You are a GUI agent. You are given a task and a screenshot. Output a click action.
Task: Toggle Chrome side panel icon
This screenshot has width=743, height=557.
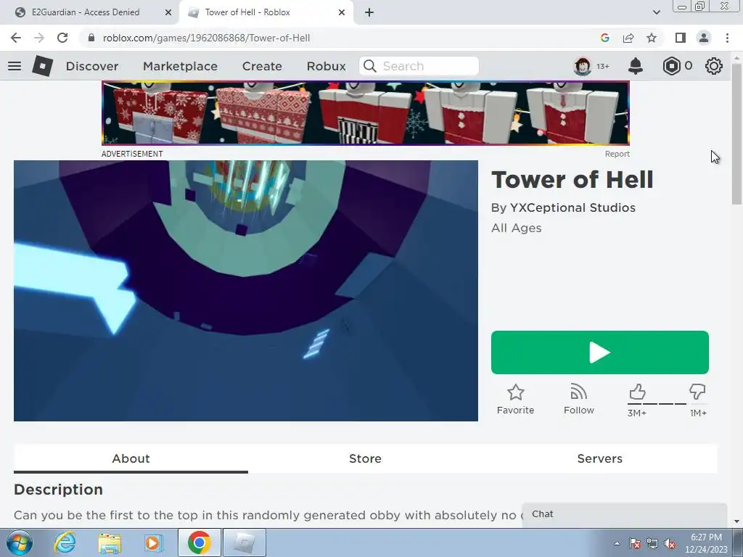681,38
